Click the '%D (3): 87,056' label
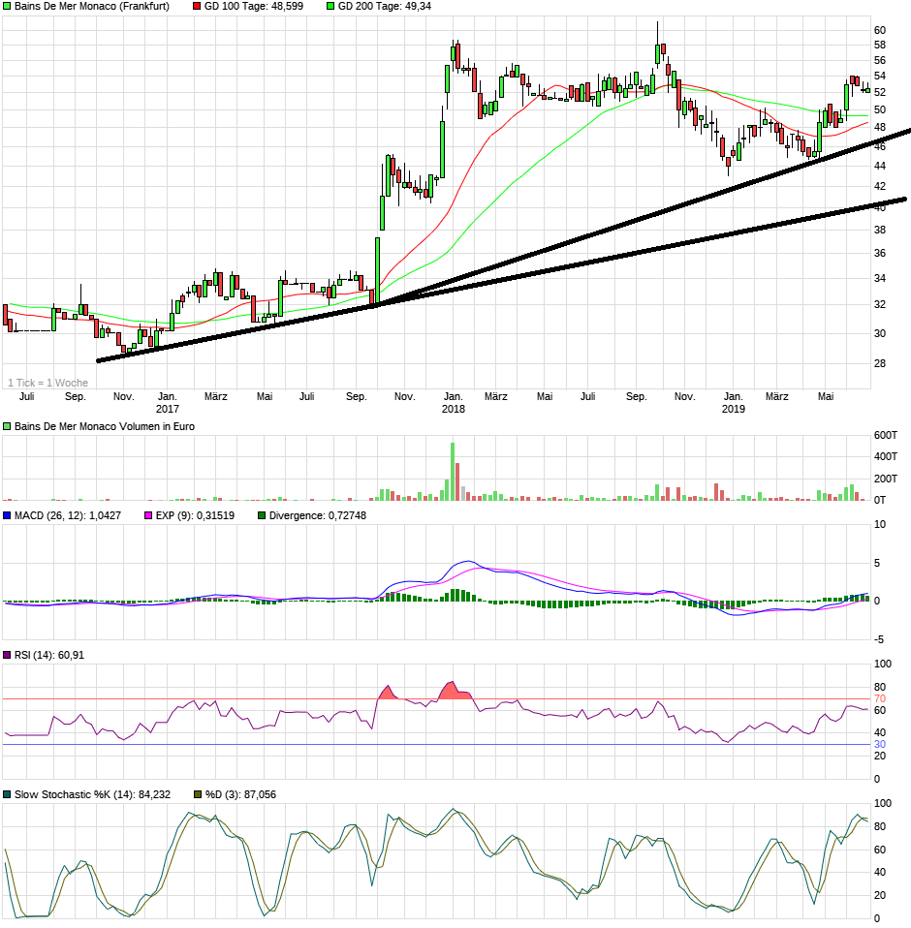 tap(240, 795)
